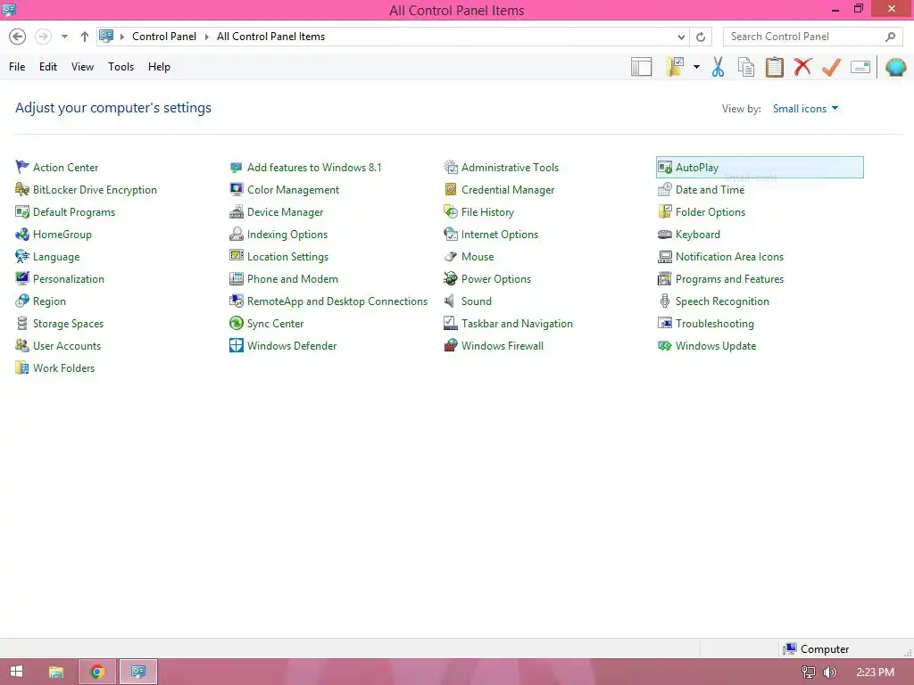Click the Personalization icon
914x685 pixels.
coord(22,278)
